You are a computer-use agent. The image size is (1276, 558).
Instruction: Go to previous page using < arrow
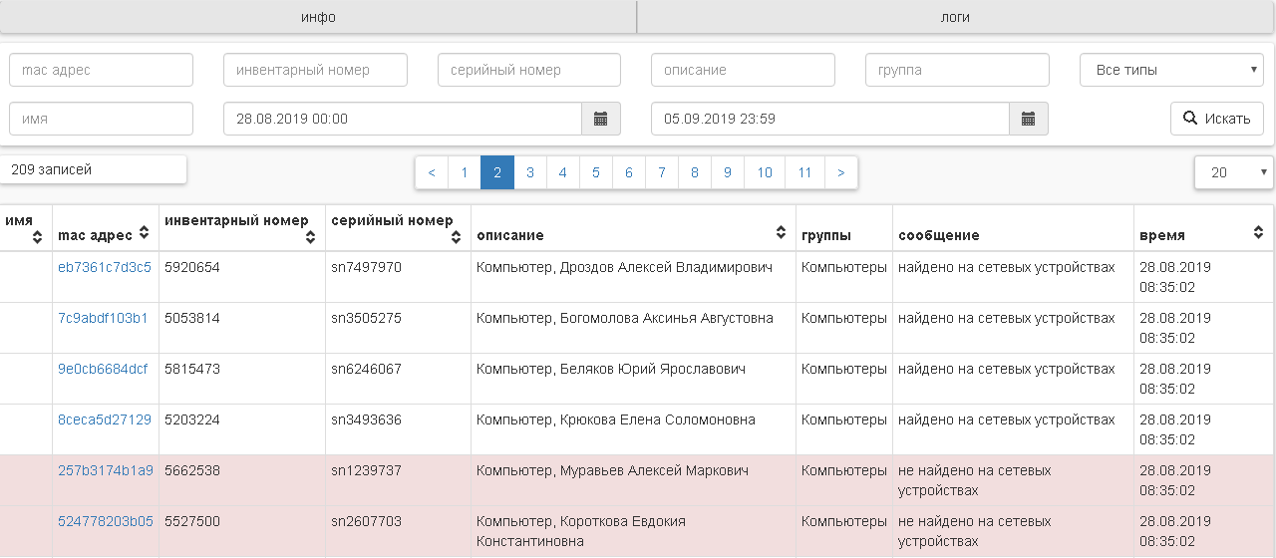[x=432, y=172]
